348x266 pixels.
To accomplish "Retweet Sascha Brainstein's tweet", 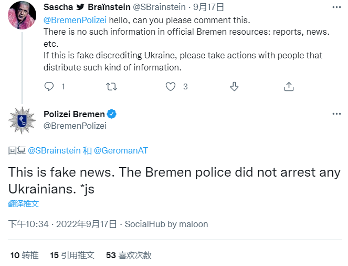I will [112, 86].
